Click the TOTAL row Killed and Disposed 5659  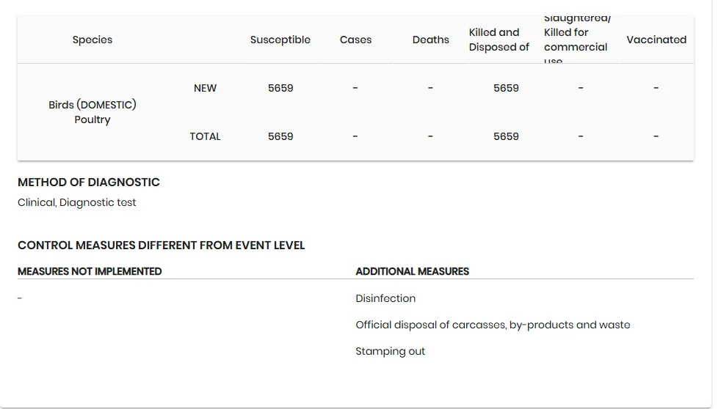[x=506, y=137]
